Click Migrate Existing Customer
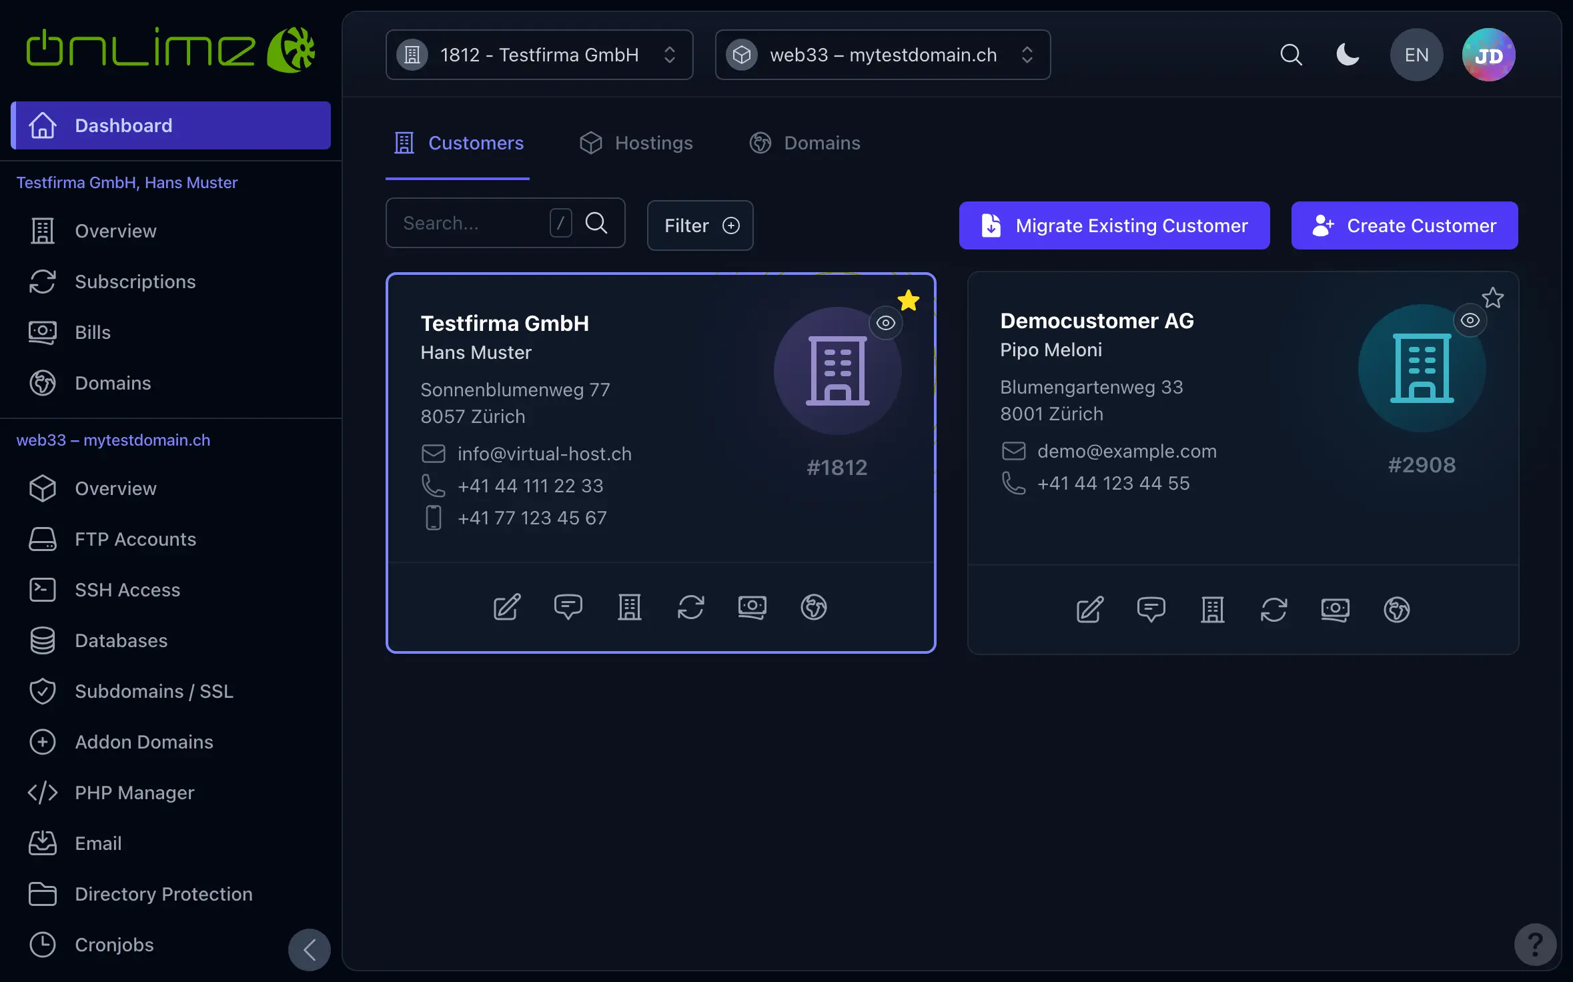 [1114, 225]
